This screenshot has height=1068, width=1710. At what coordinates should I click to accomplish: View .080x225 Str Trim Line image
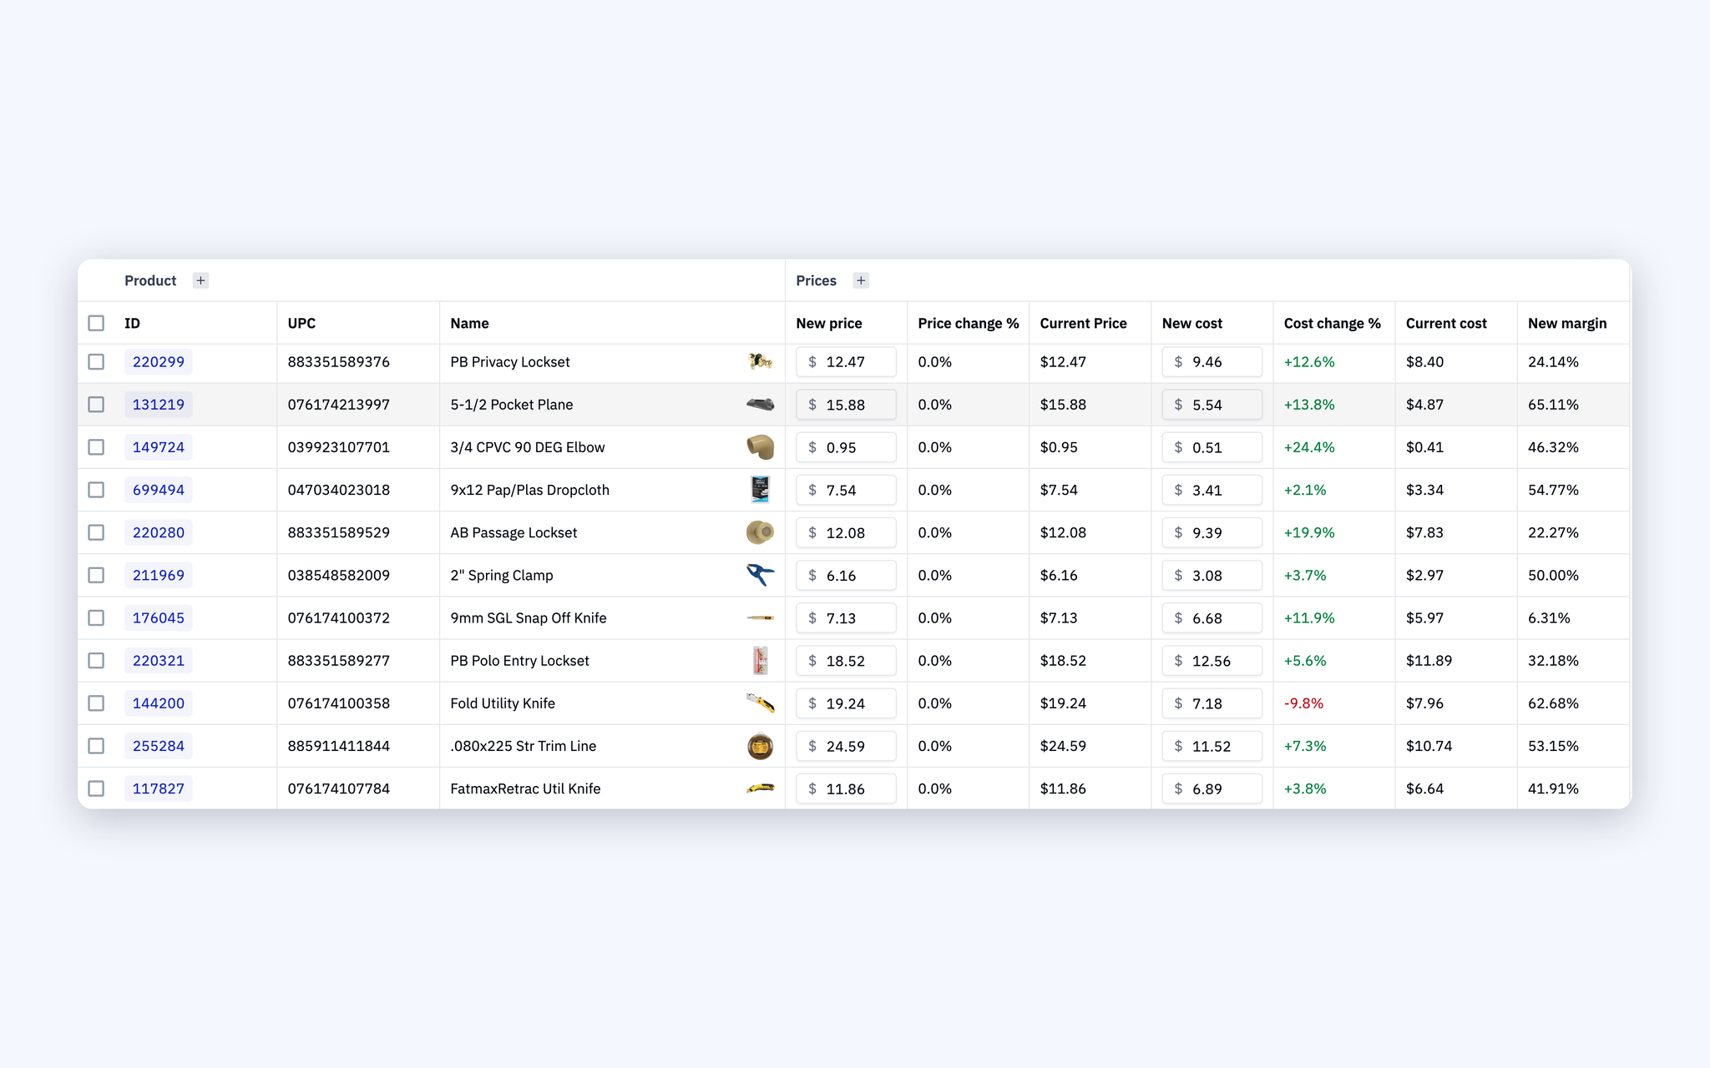point(760,746)
